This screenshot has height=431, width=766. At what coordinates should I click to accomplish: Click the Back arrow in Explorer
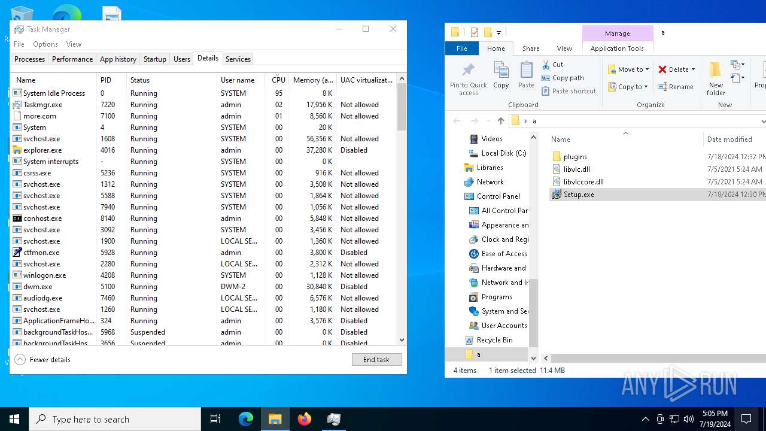pos(457,121)
